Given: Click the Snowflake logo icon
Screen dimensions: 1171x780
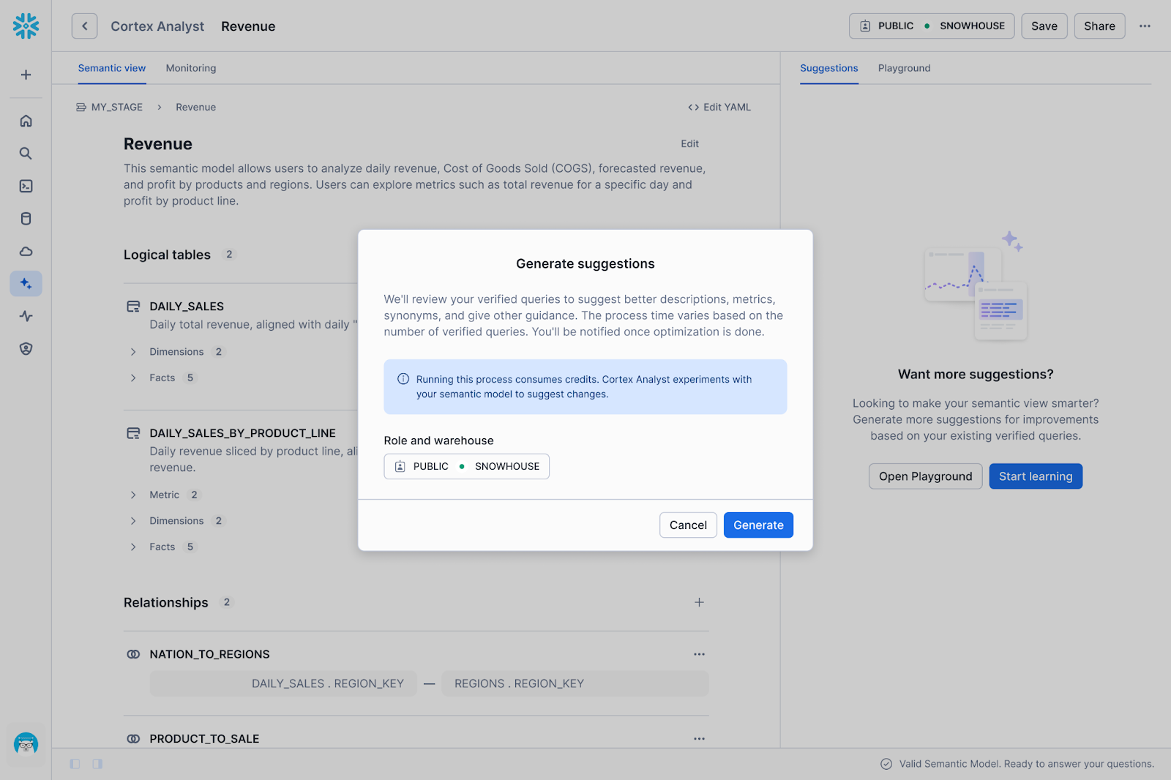Looking at the screenshot, I should pos(26,26).
